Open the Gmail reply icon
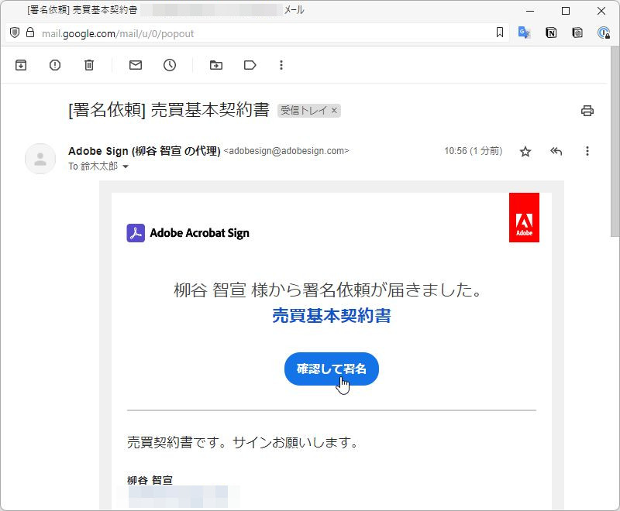 (556, 152)
